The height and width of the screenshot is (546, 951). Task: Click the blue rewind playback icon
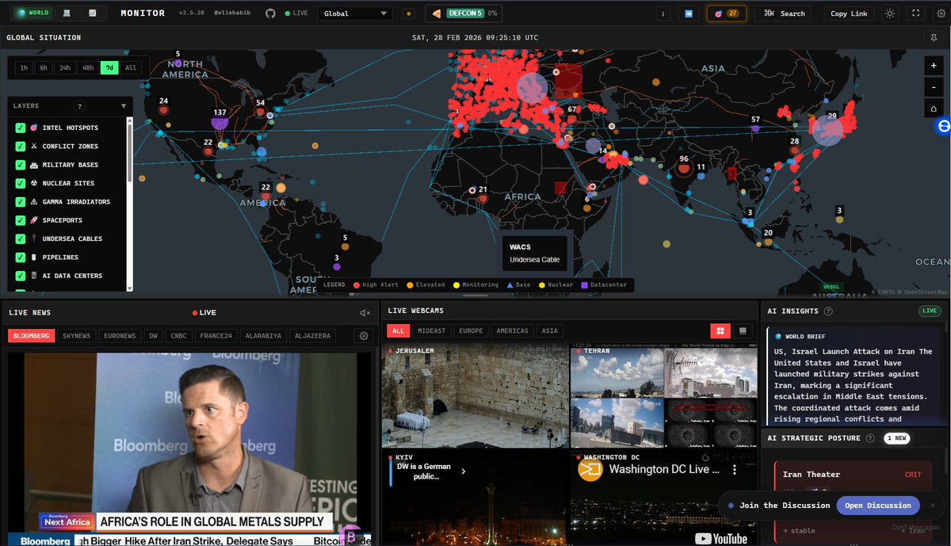click(x=688, y=13)
